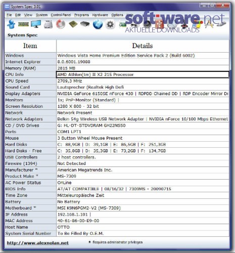
Task: Click the Belkin 54g Wireless USB adapter value
Action: [x=143, y=119]
